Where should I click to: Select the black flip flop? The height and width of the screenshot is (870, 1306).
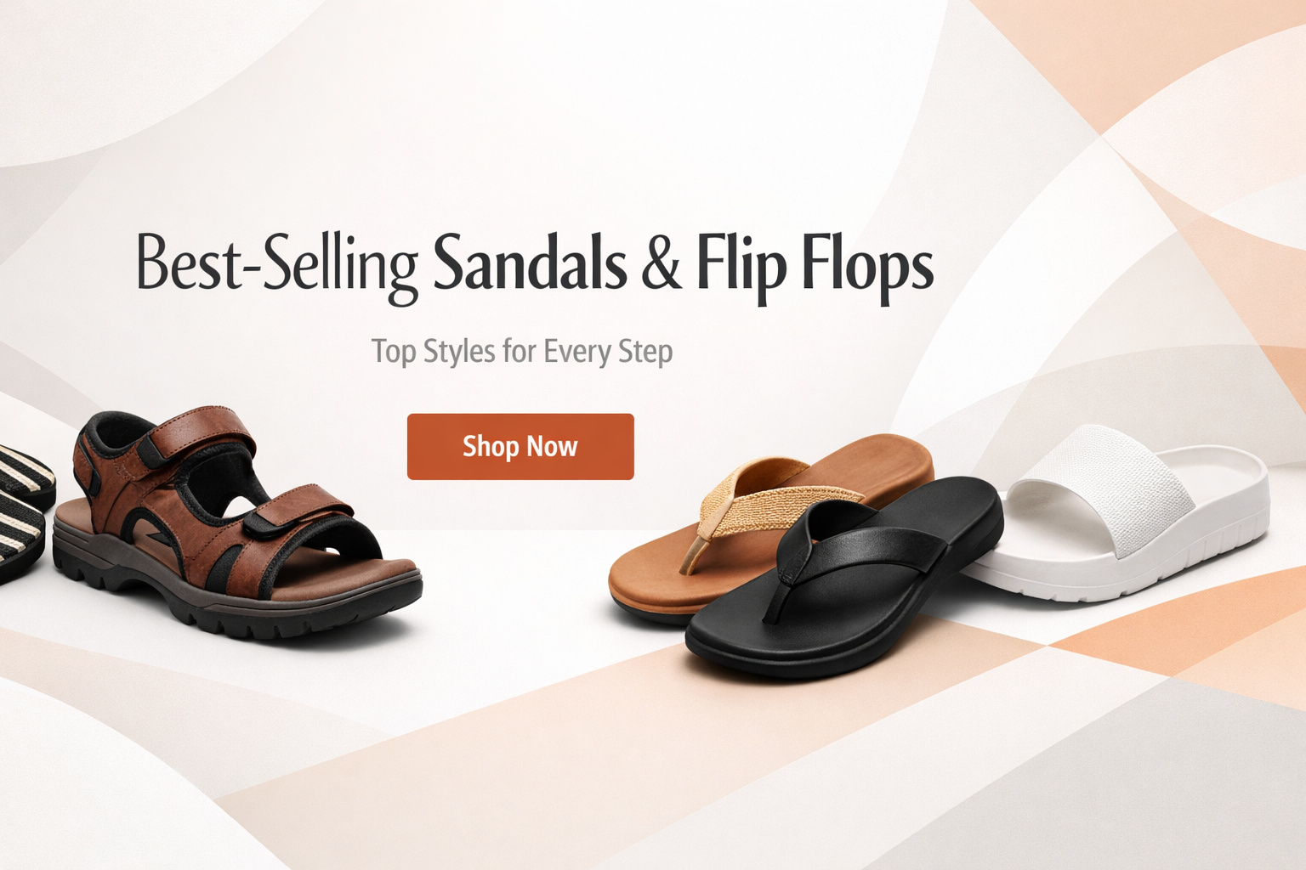844,578
